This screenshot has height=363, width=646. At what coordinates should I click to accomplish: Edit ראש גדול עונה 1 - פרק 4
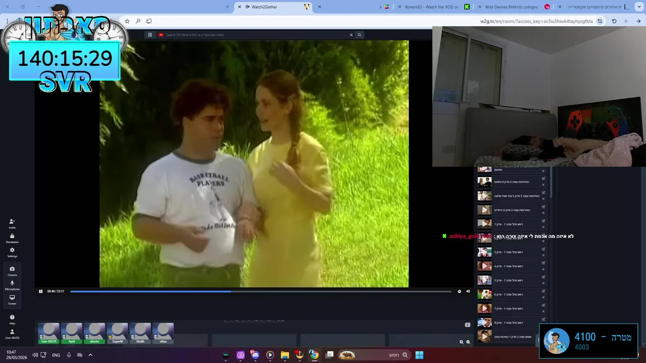coord(544,263)
